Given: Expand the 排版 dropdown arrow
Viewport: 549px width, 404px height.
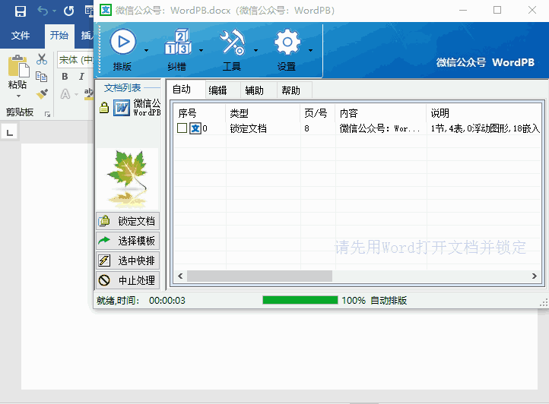Looking at the screenshot, I should pyautogui.click(x=146, y=50).
